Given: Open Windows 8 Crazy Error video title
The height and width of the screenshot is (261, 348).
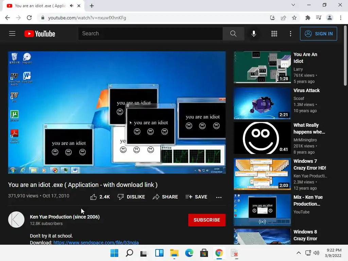Looking at the screenshot, I should [305, 235].
